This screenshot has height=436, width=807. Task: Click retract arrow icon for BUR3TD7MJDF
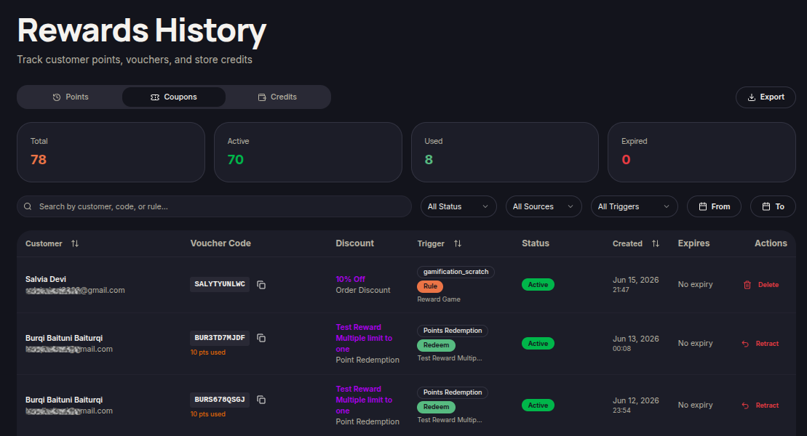745,344
